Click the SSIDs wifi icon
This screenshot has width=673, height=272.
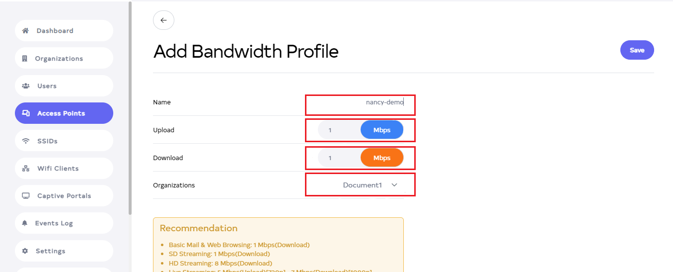click(x=26, y=141)
